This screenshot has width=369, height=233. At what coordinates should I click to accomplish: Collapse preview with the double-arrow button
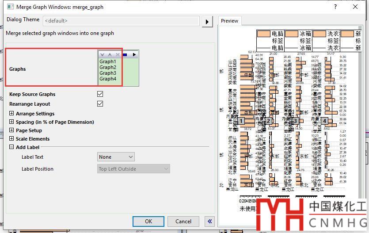click(209, 222)
